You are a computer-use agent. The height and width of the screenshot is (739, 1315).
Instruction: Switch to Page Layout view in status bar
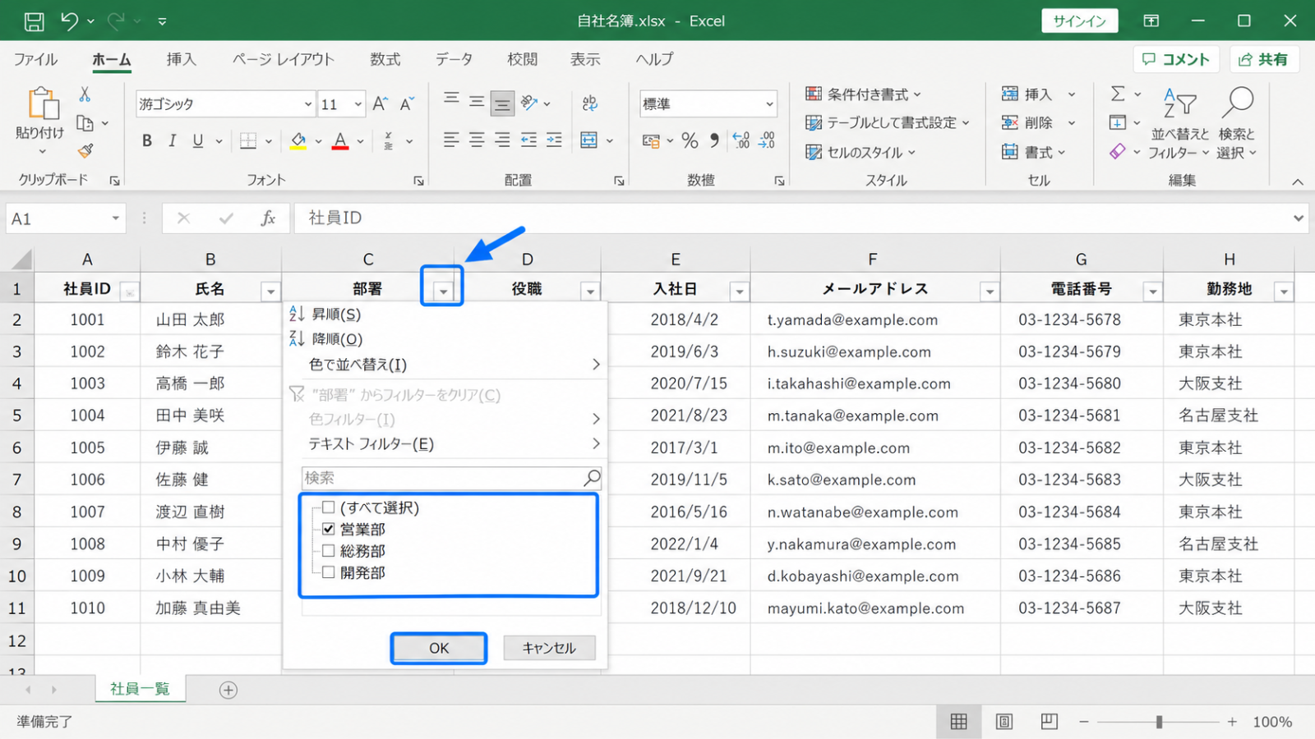(1004, 722)
